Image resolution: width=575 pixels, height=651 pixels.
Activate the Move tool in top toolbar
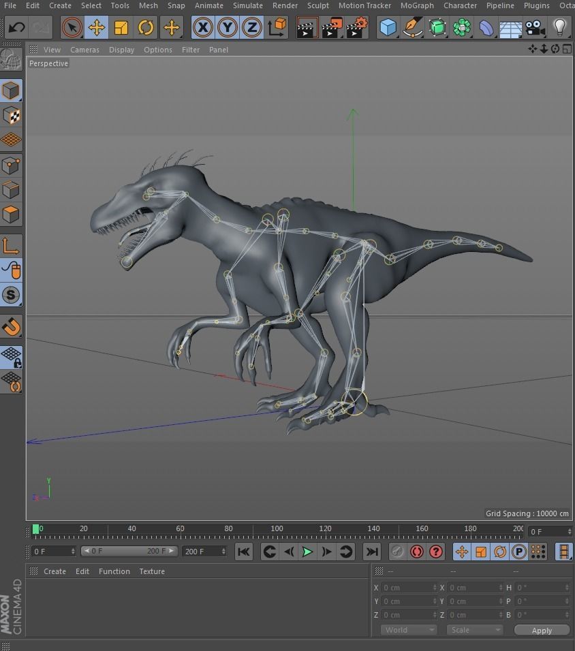[96, 27]
